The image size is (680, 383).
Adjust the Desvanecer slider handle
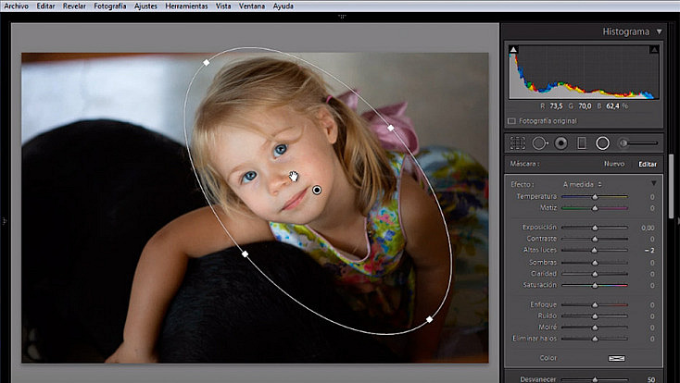click(595, 379)
